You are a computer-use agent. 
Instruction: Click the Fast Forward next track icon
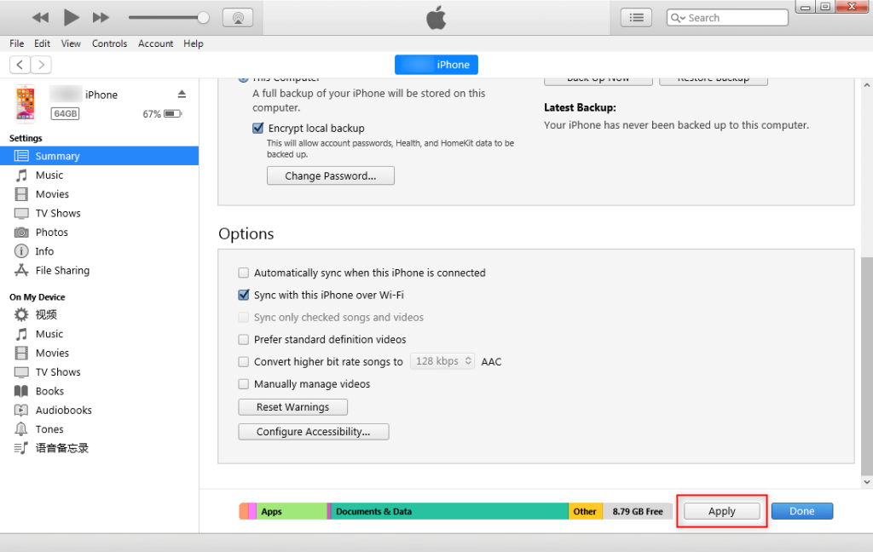(x=101, y=17)
